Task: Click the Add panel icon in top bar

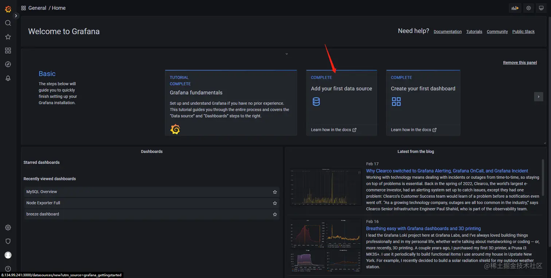Action: tap(515, 8)
